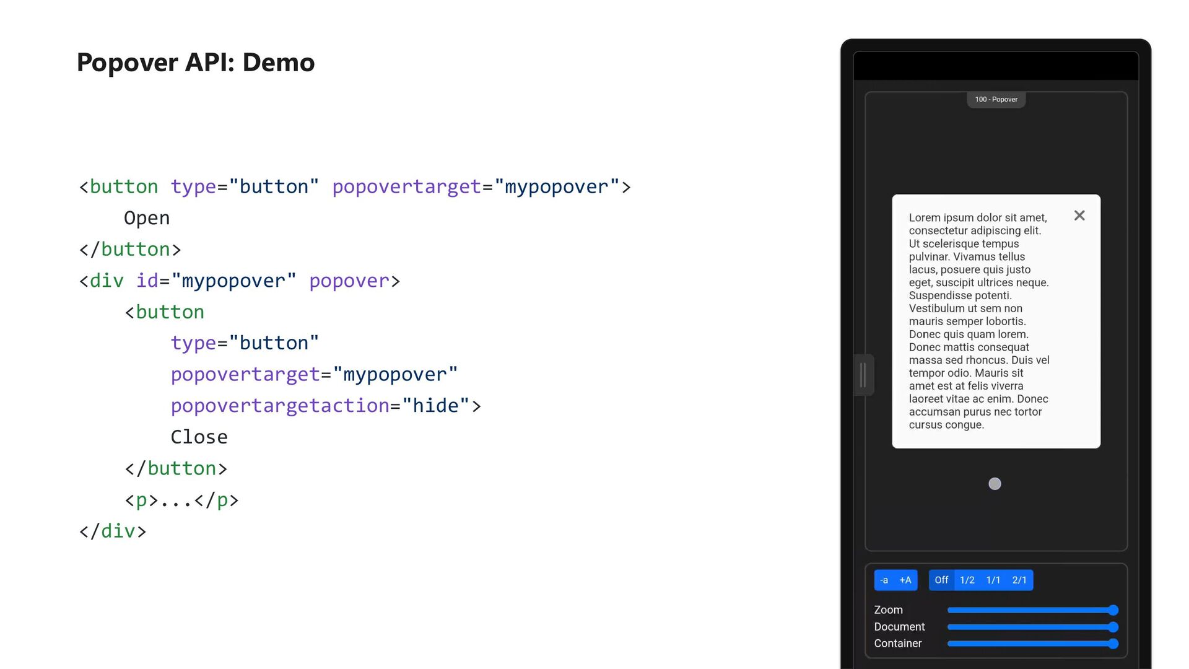This screenshot has height=669, width=1189.
Task: Click the <p>...</p> code line
Action: (182, 500)
